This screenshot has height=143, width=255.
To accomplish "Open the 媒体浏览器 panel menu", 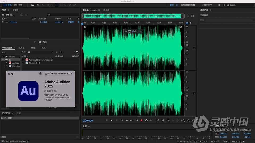I will (14, 48).
